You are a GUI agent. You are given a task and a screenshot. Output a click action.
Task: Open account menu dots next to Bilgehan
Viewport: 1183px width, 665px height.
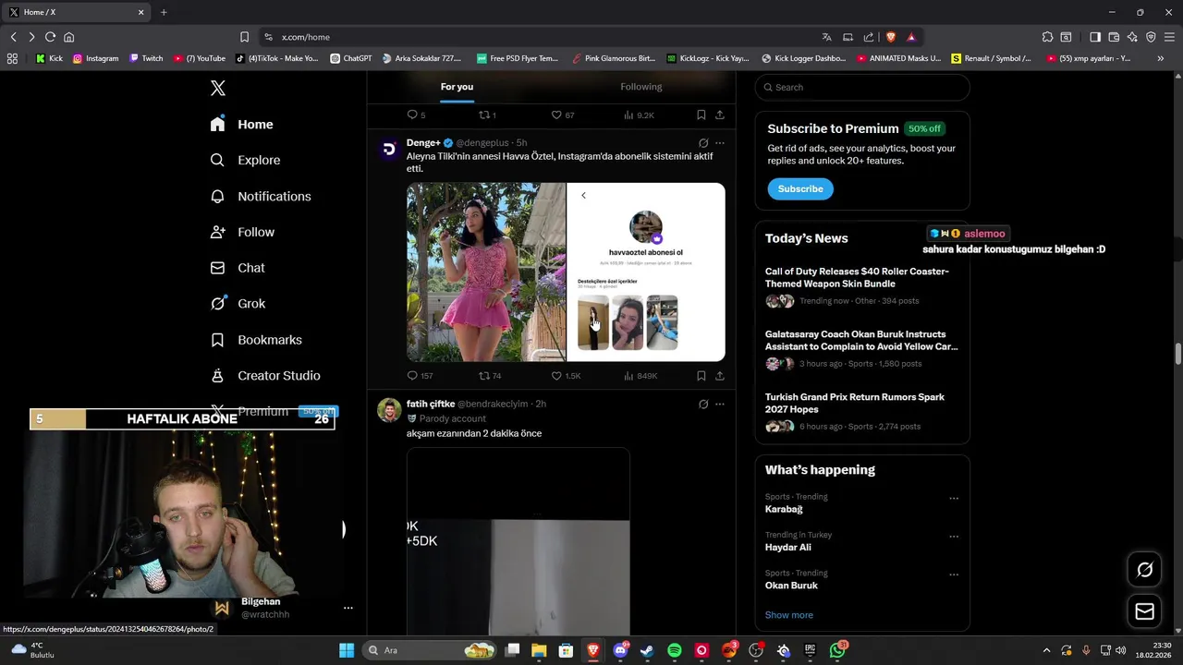point(348,608)
